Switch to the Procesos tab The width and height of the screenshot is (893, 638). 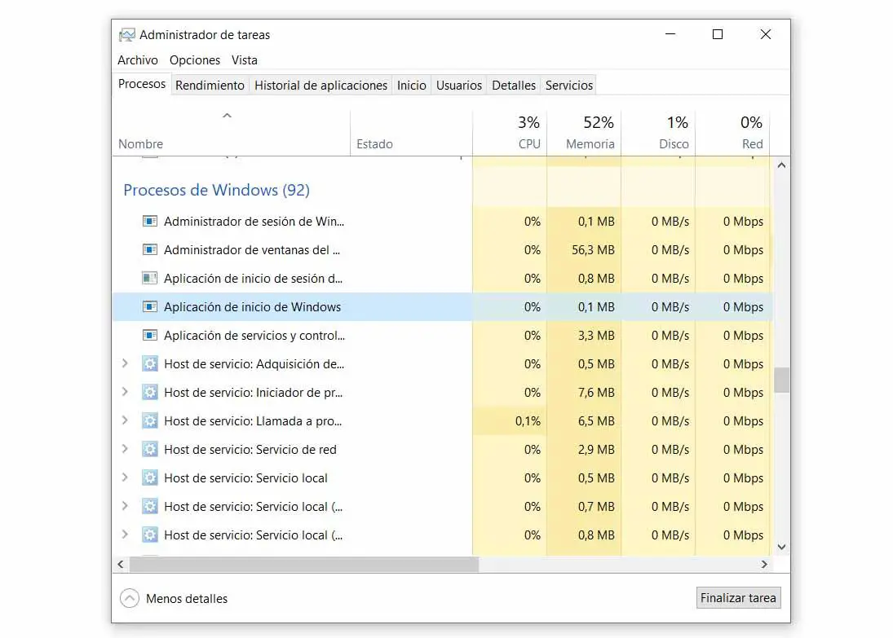[x=142, y=84]
